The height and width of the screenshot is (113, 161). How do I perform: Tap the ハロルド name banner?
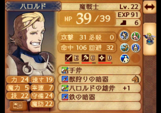pos(33,6)
